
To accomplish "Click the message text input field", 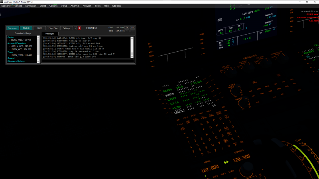I will 88,61.
